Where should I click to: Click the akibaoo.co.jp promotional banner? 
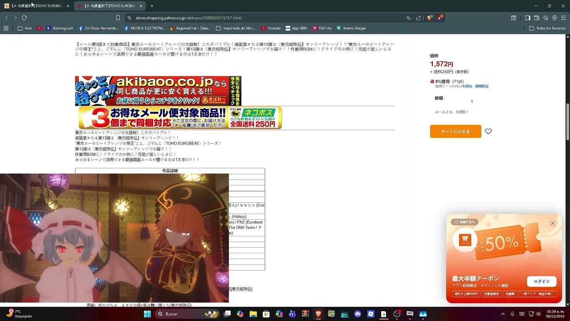coord(158,91)
